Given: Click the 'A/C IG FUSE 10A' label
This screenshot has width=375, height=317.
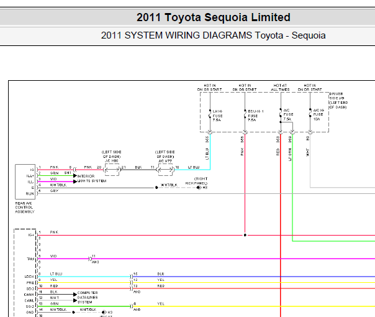Looking at the screenshot, I should coord(319,115).
